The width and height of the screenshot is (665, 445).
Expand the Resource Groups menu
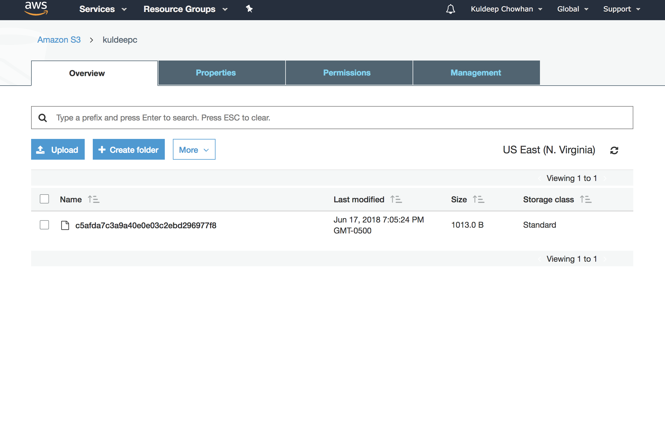click(186, 9)
